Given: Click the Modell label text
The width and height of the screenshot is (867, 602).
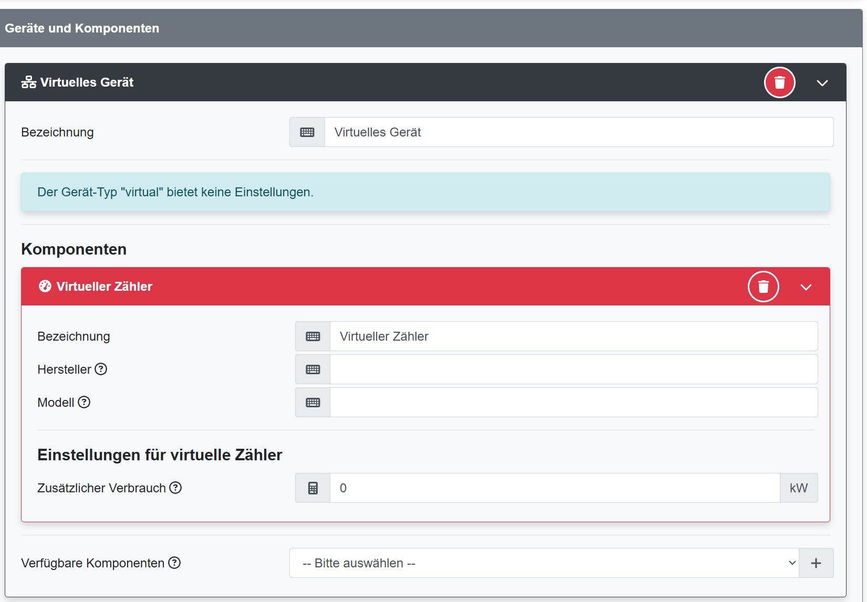Looking at the screenshot, I should click(56, 403).
